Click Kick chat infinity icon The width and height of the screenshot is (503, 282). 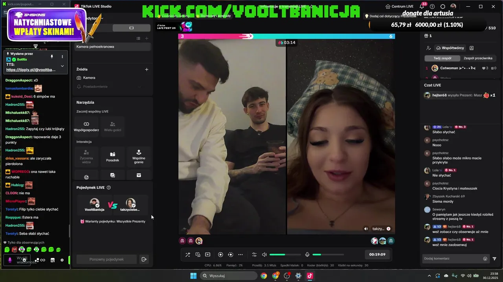pyautogui.click(x=42, y=260)
